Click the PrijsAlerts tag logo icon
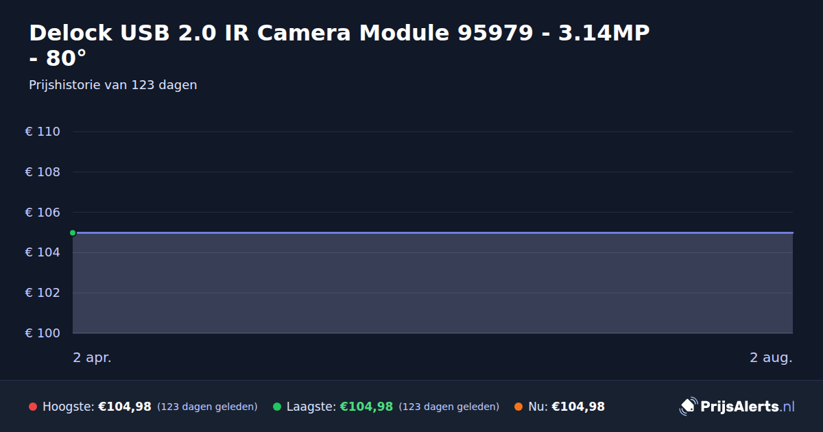The image size is (823, 432). [688, 407]
